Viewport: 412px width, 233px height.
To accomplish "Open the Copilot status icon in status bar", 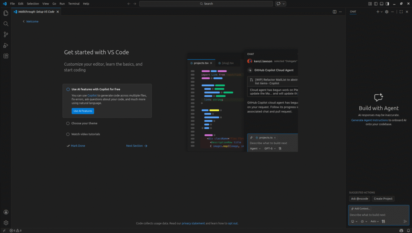I will (x=401, y=231).
